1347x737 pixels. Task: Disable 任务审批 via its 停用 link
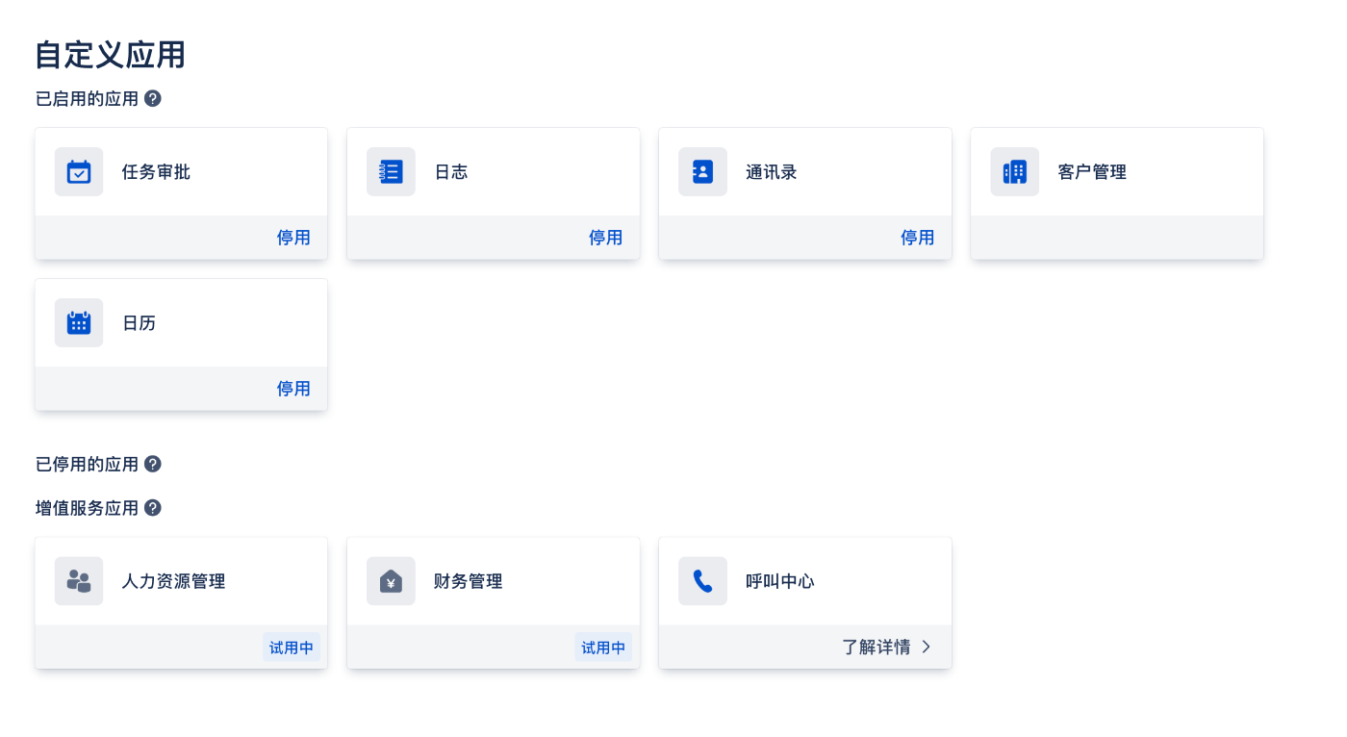point(293,238)
